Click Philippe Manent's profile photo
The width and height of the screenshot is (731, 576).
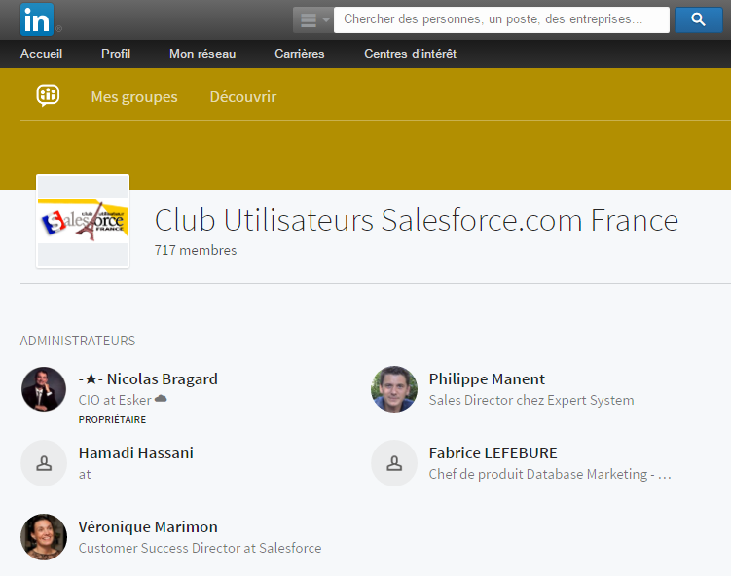(x=394, y=389)
